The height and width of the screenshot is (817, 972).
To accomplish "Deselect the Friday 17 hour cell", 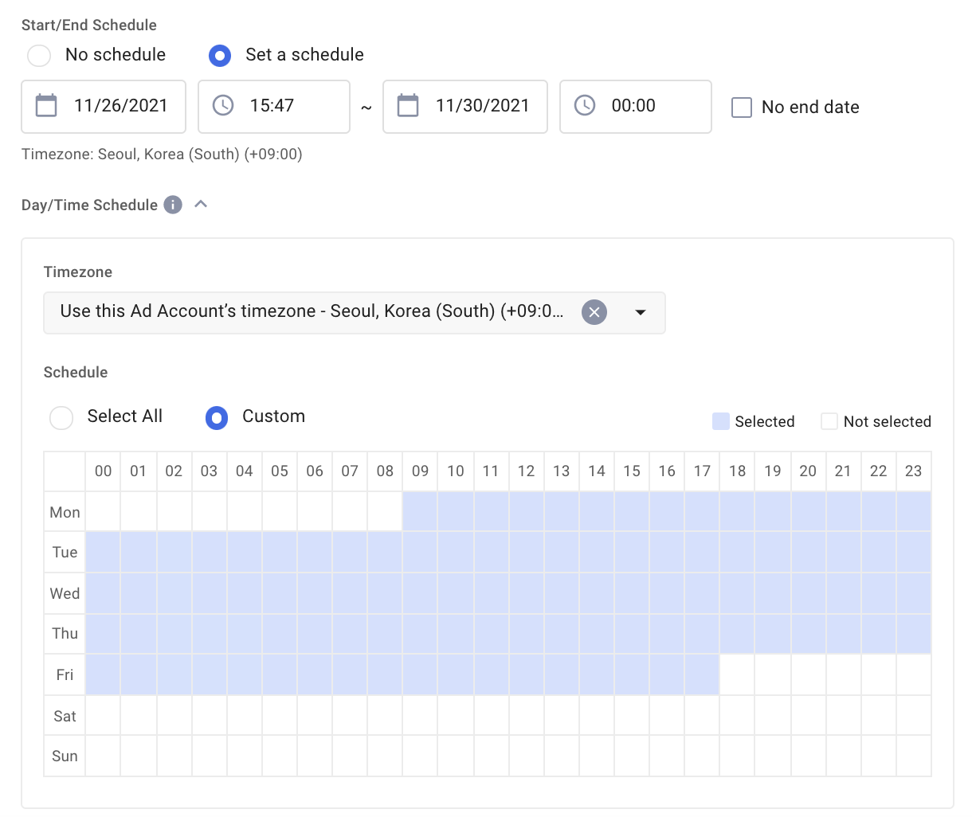I will point(702,674).
